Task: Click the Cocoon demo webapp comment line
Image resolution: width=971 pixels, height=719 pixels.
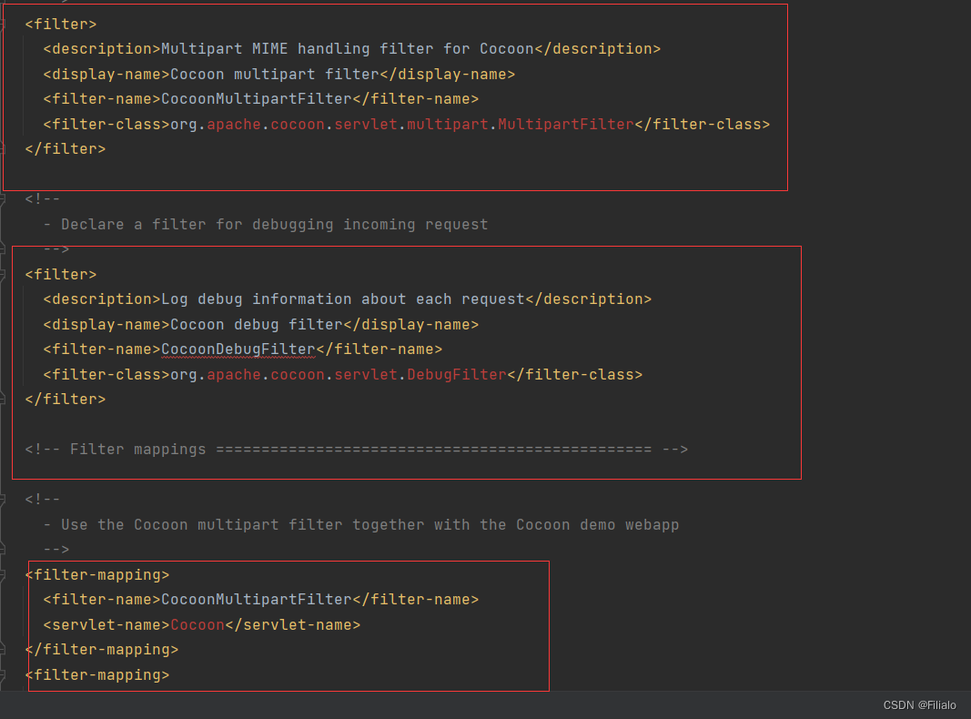Action: click(364, 524)
